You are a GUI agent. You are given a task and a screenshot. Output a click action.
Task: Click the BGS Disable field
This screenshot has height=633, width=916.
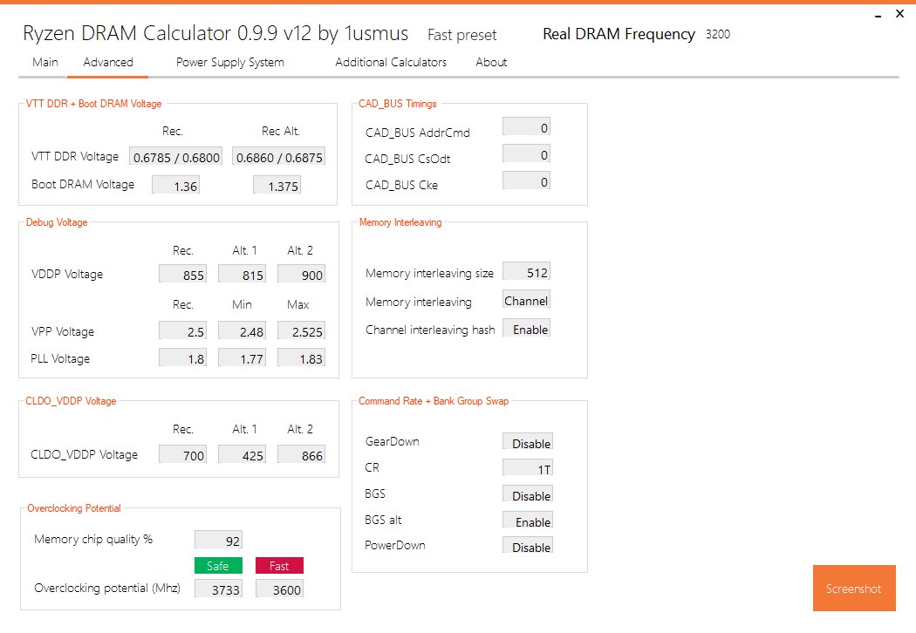coord(528,494)
